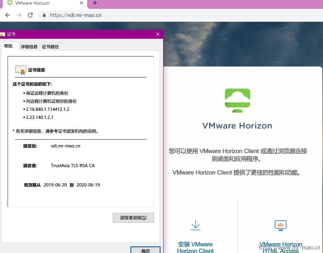
Task: Click the certificate ribbon icon beside 证书信息
Action: [21, 70]
